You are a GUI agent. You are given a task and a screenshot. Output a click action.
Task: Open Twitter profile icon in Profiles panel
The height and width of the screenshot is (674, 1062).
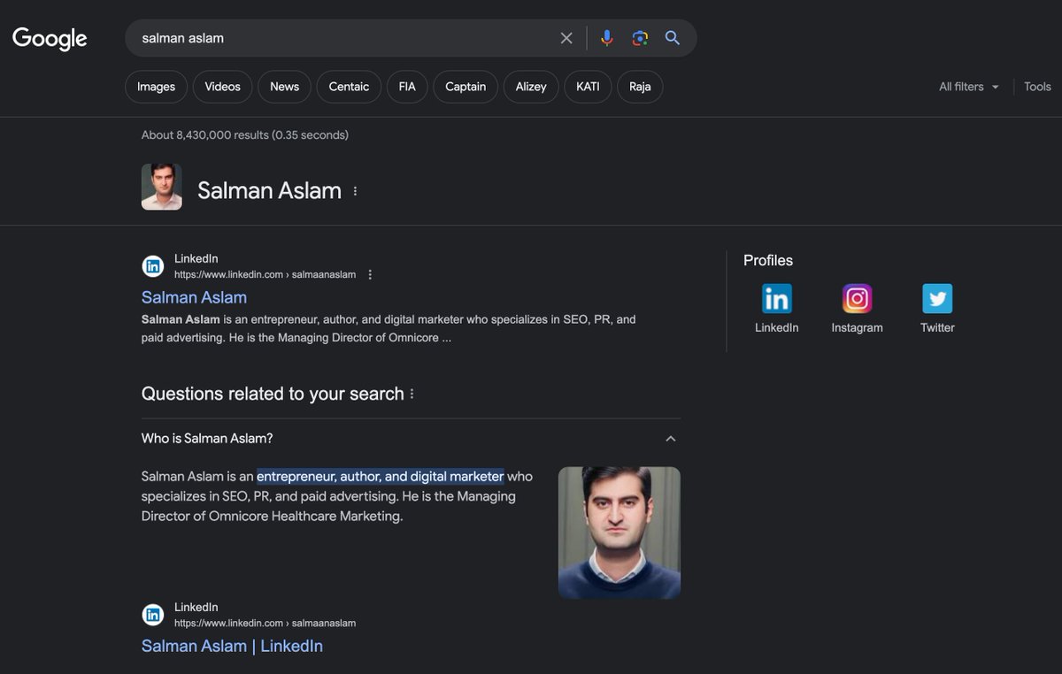coord(937,299)
